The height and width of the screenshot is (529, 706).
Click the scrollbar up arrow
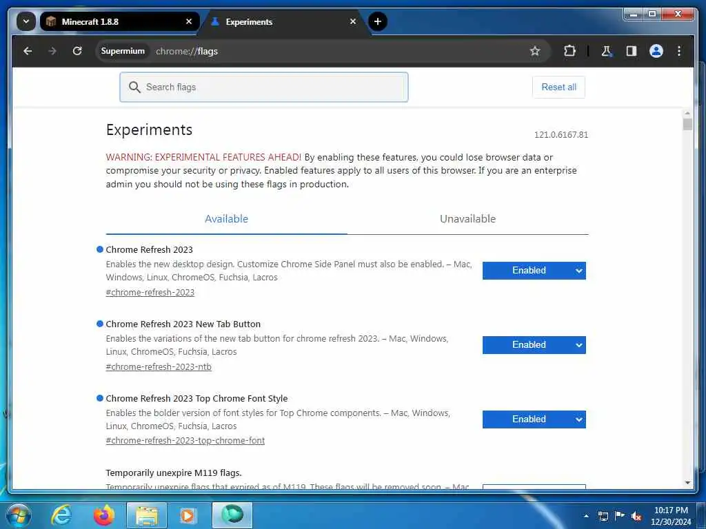click(687, 114)
